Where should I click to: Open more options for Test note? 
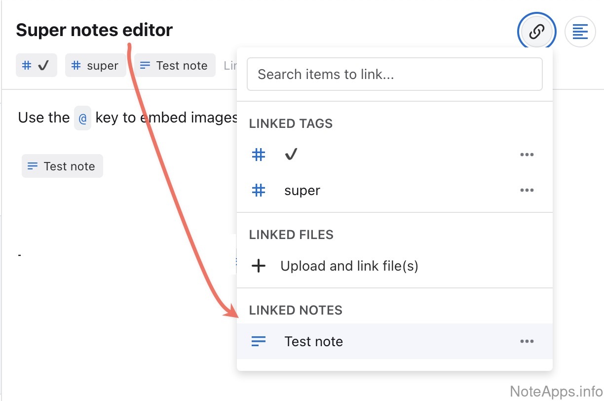pyautogui.click(x=527, y=341)
